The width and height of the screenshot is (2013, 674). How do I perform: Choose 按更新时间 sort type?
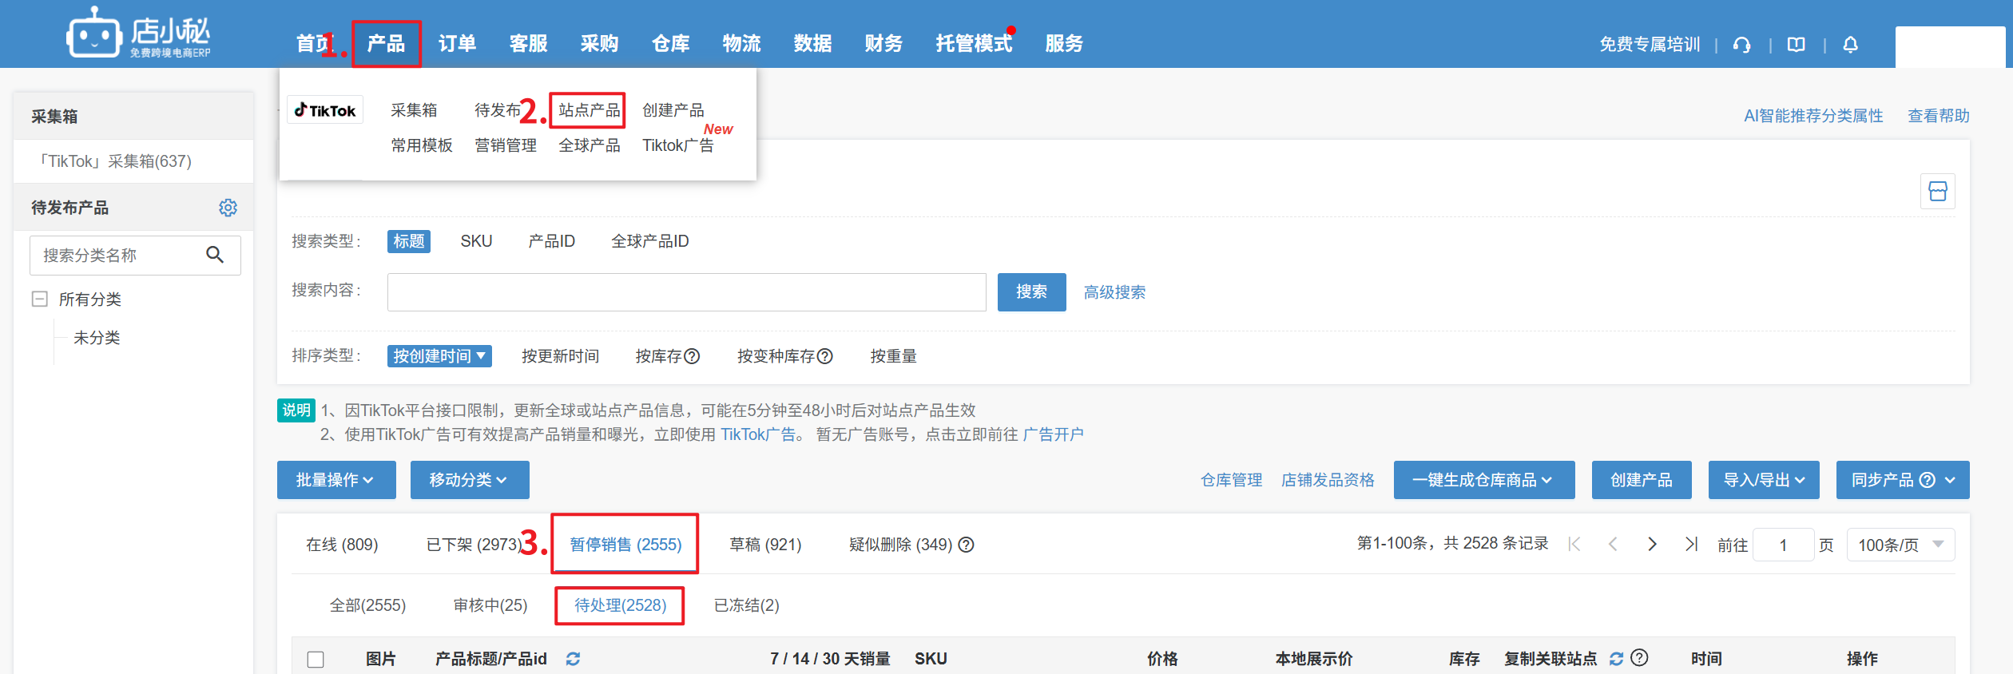point(560,356)
